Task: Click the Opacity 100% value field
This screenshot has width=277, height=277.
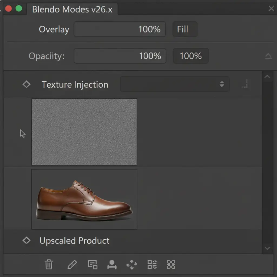Action: pos(120,56)
